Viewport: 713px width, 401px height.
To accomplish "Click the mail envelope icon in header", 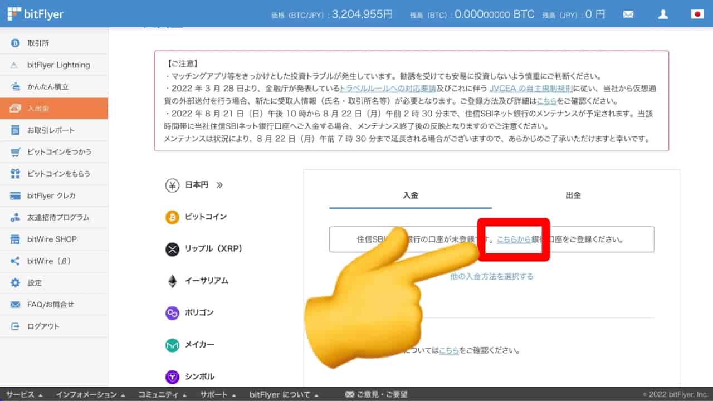I will [x=628, y=14].
